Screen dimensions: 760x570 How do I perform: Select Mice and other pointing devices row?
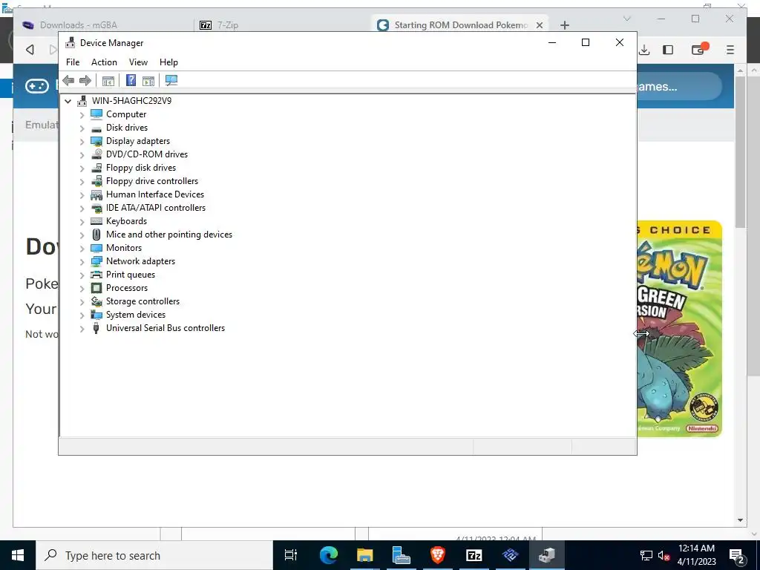click(x=168, y=235)
